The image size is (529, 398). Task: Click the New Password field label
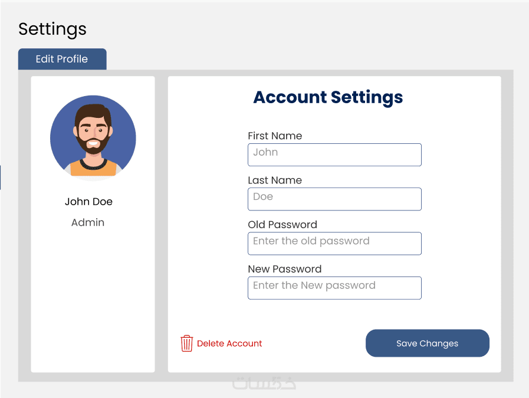tap(285, 269)
